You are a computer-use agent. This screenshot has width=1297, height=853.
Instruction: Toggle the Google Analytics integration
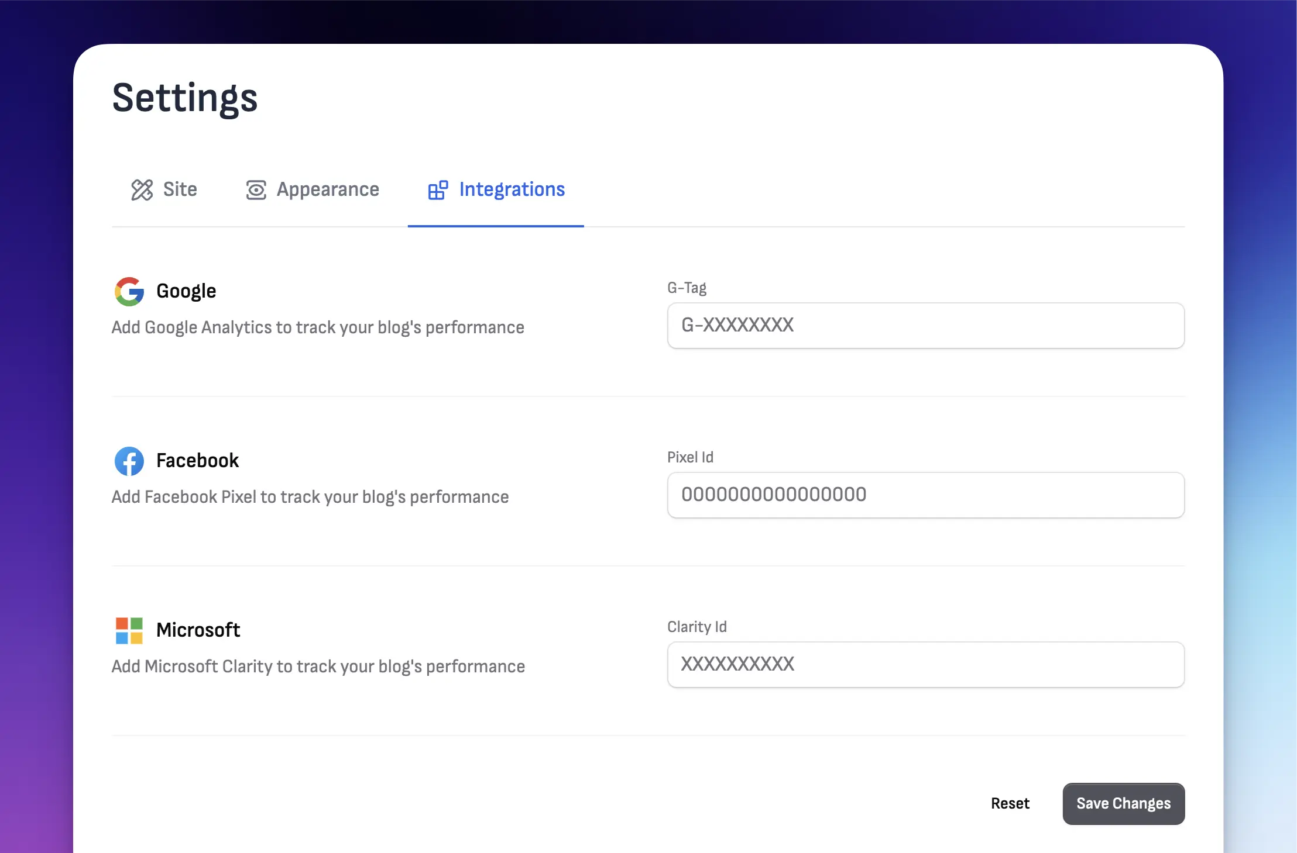(x=186, y=291)
